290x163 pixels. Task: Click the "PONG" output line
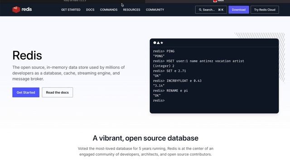click(x=159, y=56)
